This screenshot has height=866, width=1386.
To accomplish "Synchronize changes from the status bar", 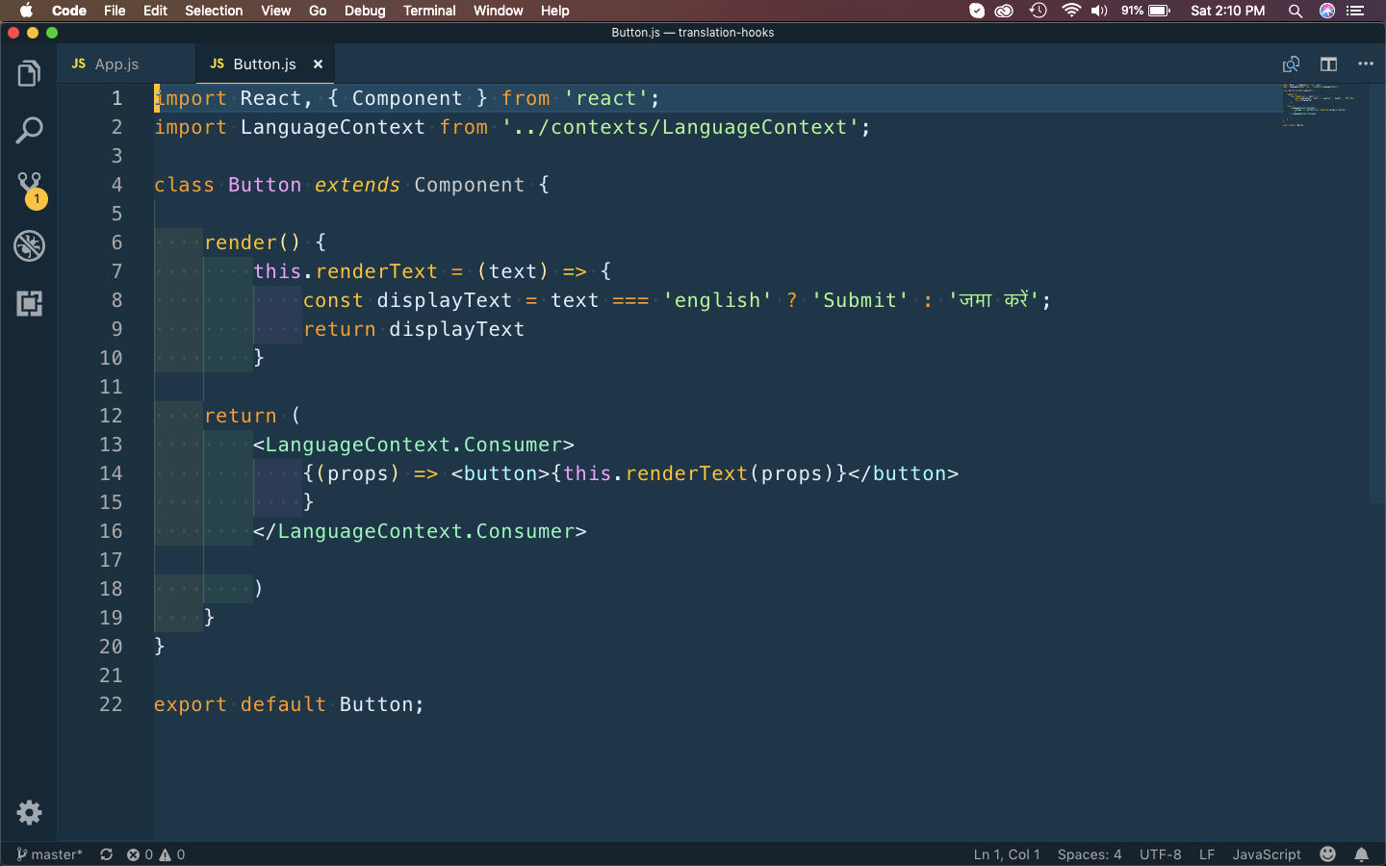I will pyautogui.click(x=107, y=854).
